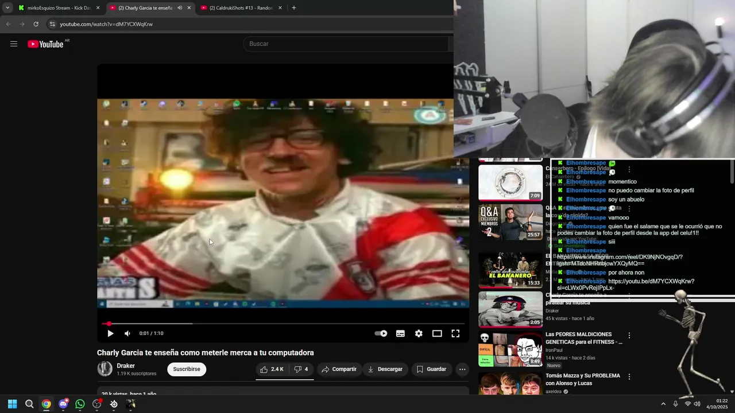The width and height of the screenshot is (735, 413).
Task: Open options menu for PEORES MALDICIONES video
Action: point(629,335)
